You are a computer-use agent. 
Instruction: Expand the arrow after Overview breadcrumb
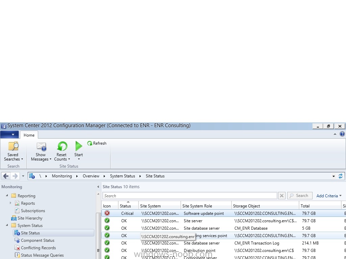(x=104, y=176)
